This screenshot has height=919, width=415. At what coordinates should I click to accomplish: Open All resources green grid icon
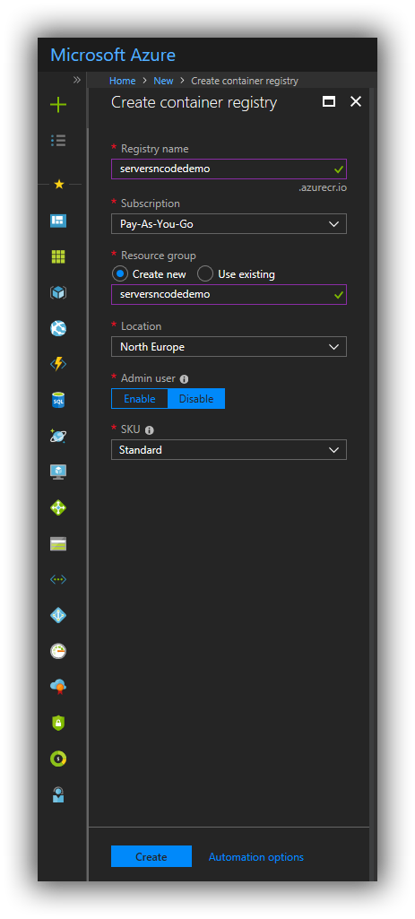tap(58, 256)
